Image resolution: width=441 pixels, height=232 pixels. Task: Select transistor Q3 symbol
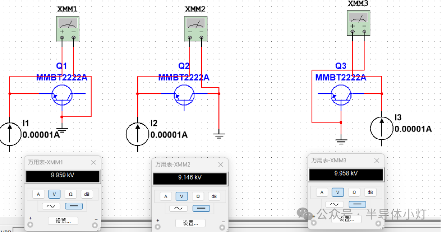[x=341, y=95]
